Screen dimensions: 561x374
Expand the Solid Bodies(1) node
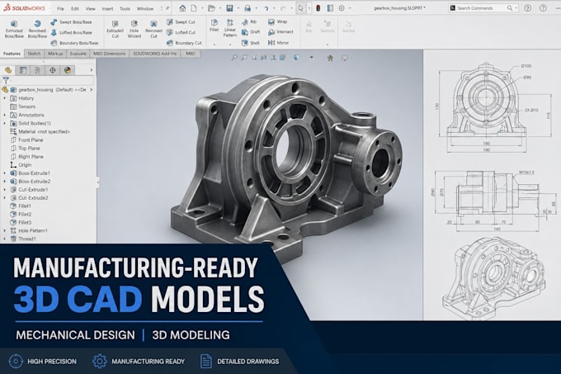tap(5, 123)
